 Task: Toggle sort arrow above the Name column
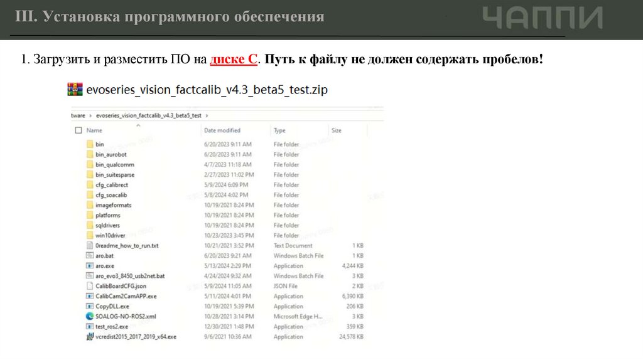click(x=138, y=125)
